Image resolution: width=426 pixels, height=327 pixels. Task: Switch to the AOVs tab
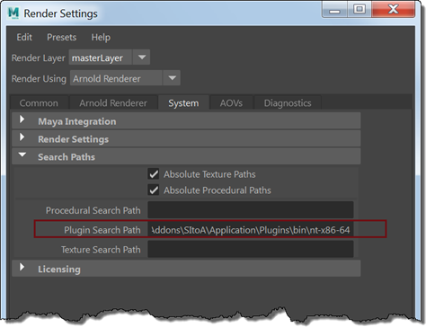231,103
